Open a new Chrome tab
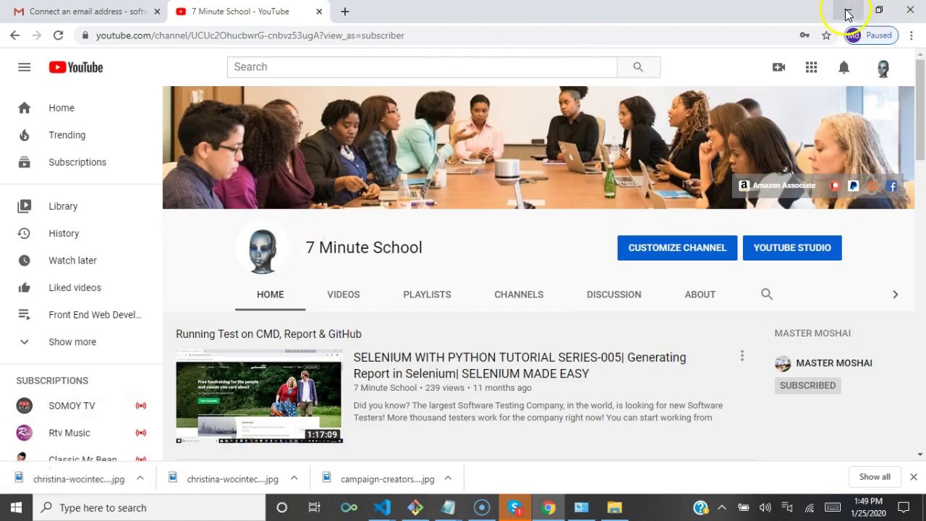The image size is (926, 521). 345,12
